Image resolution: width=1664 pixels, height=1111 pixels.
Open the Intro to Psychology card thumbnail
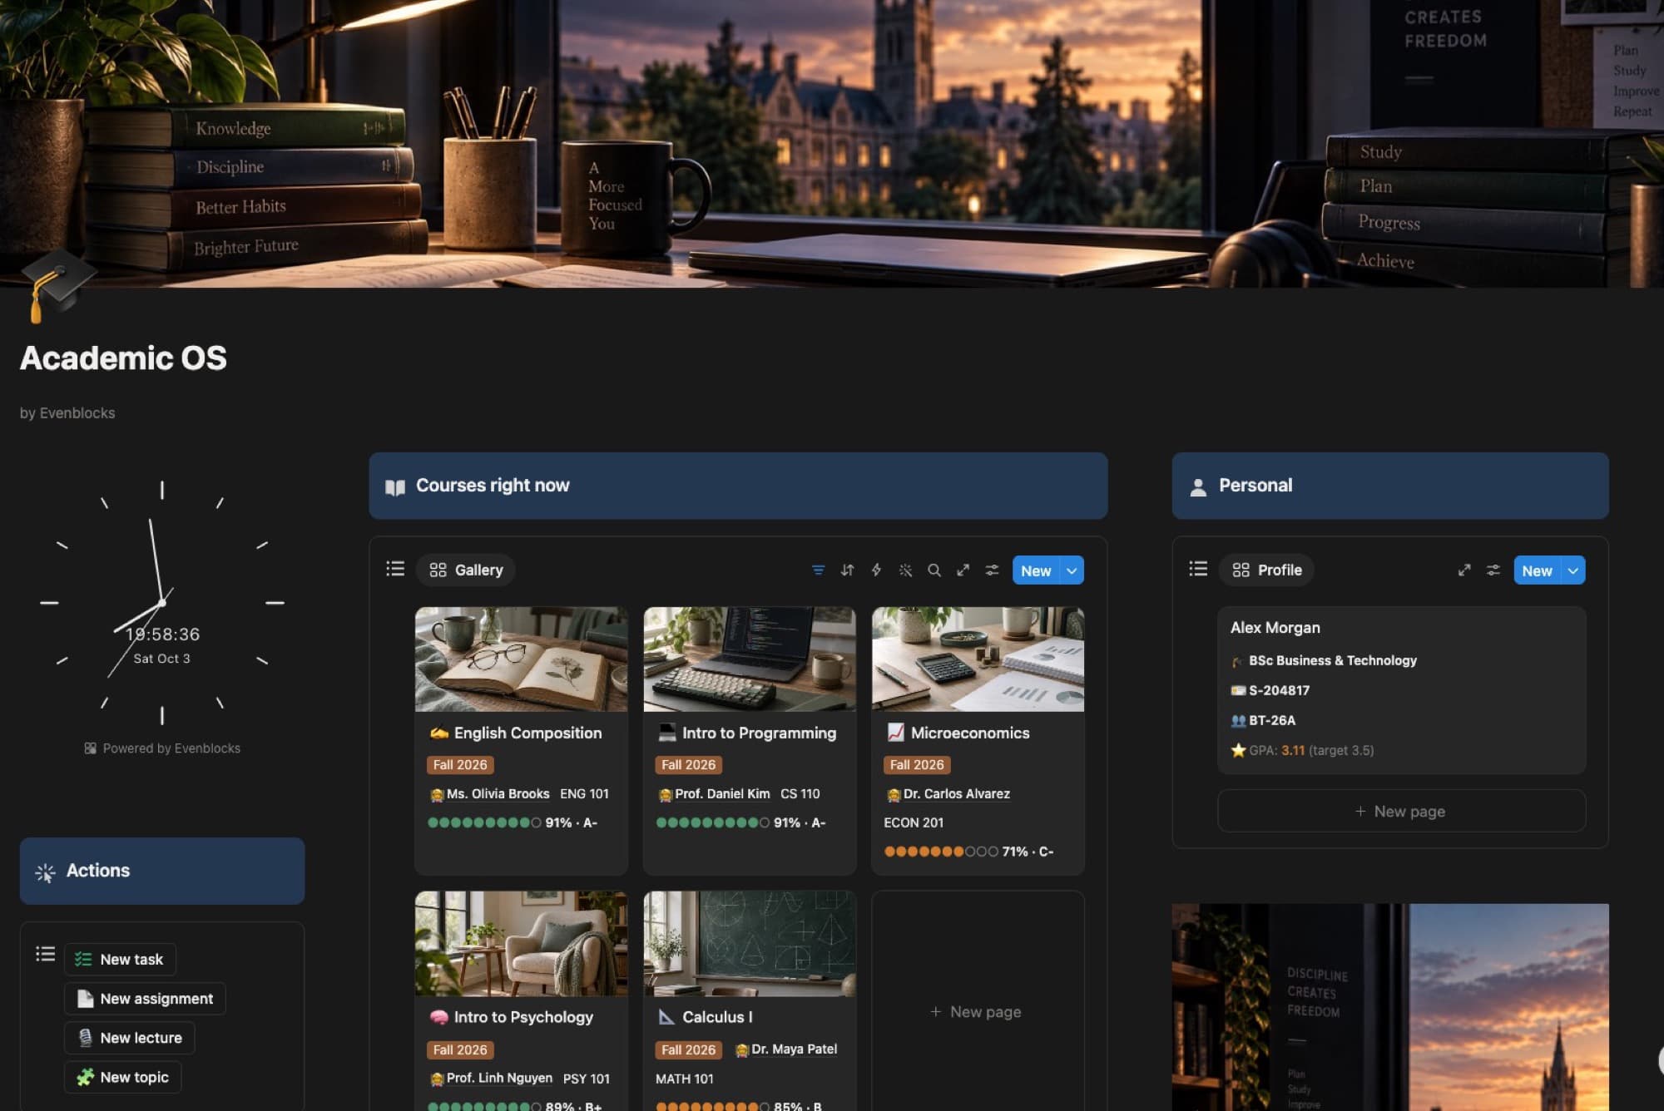pyautogui.click(x=521, y=944)
